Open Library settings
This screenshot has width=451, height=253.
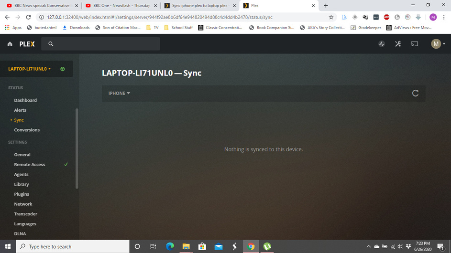tap(22, 184)
